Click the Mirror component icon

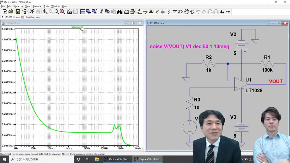click(x=216, y=12)
